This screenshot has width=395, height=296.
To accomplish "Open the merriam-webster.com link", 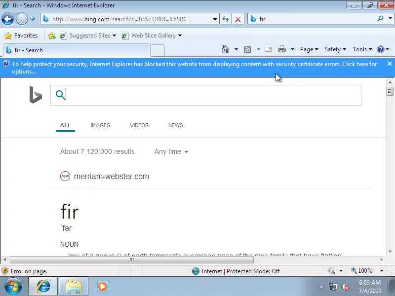I will tap(112, 177).
